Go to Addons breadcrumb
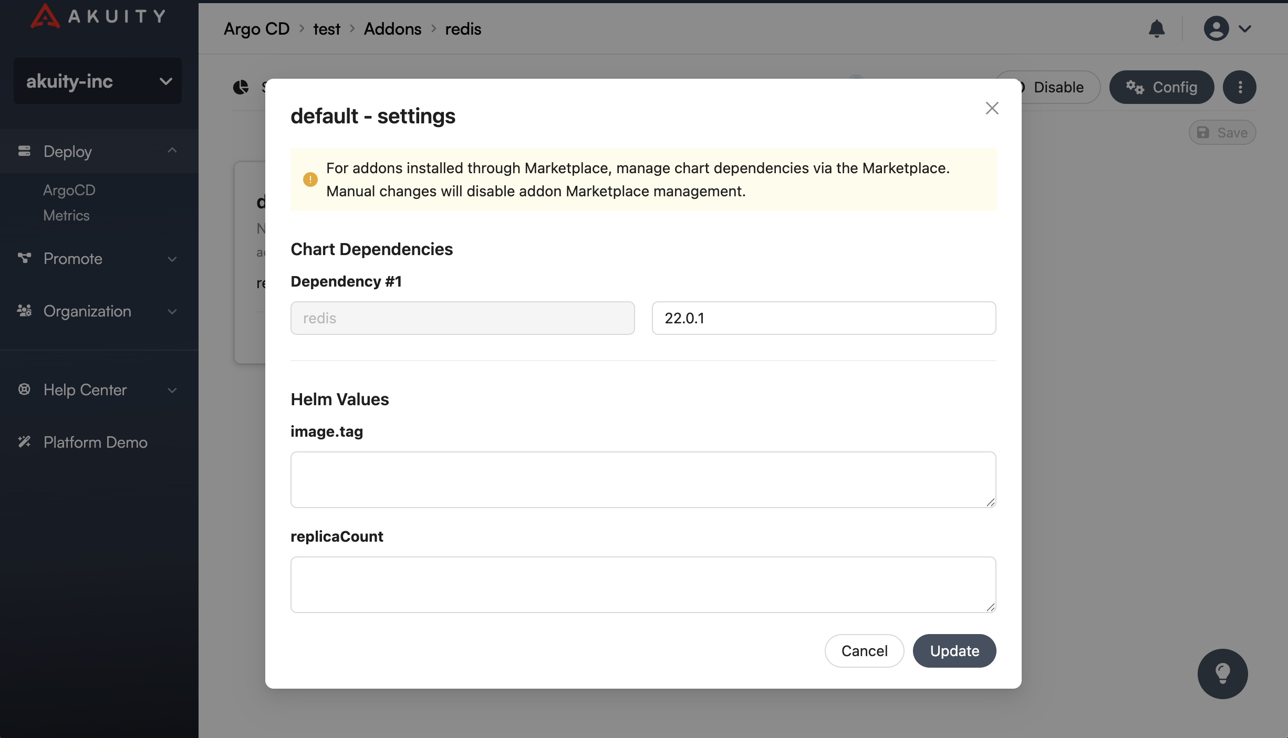The width and height of the screenshot is (1288, 738). (x=392, y=28)
